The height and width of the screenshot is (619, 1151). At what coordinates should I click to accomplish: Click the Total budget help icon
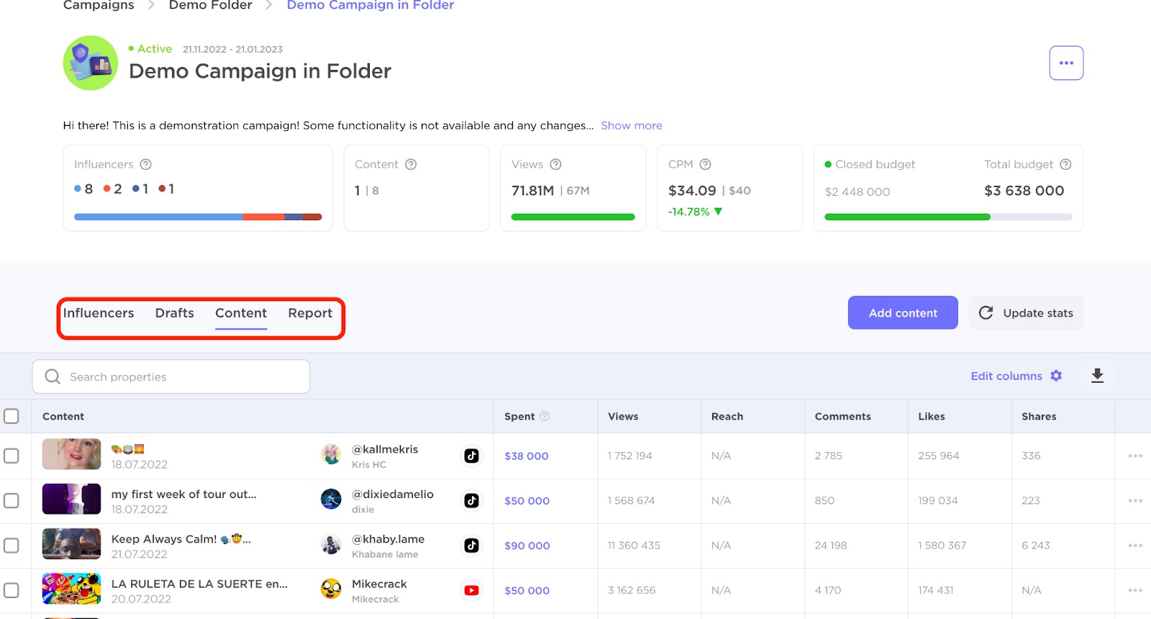pyautogui.click(x=1065, y=164)
